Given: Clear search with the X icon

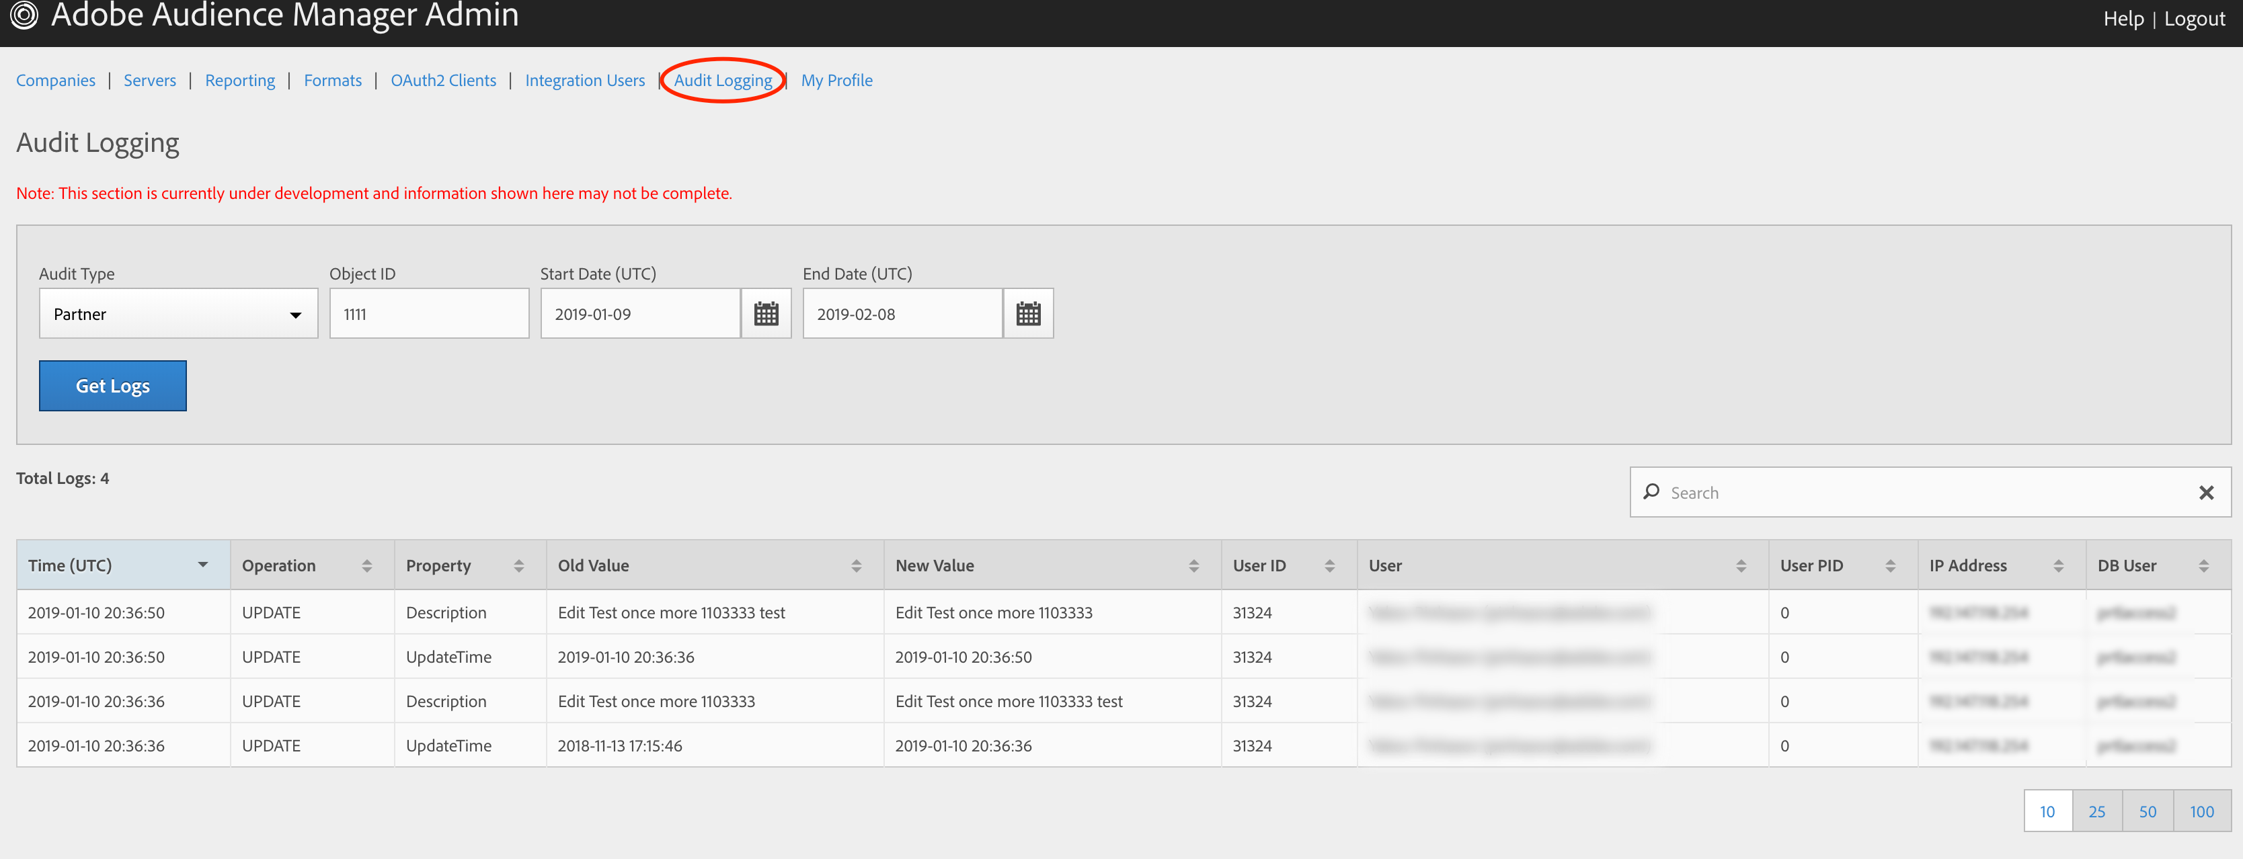Looking at the screenshot, I should tap(2205, 493).
